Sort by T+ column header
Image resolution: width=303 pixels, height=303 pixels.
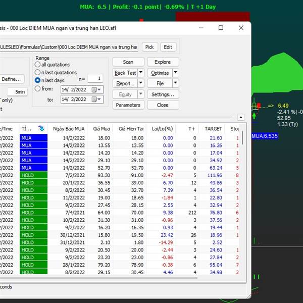(x=187, y=129)
